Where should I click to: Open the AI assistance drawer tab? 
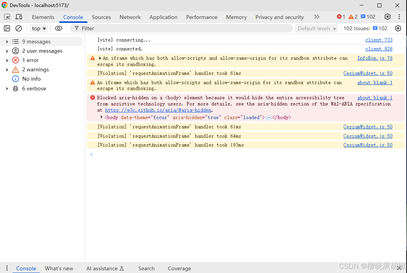pyautogui.click(x=105, y=268)
